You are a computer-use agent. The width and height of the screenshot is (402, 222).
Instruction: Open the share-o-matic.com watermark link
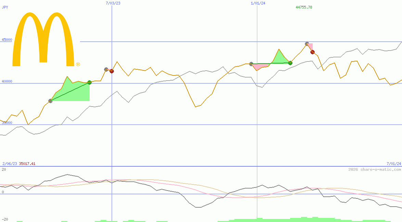pos(375,169)
